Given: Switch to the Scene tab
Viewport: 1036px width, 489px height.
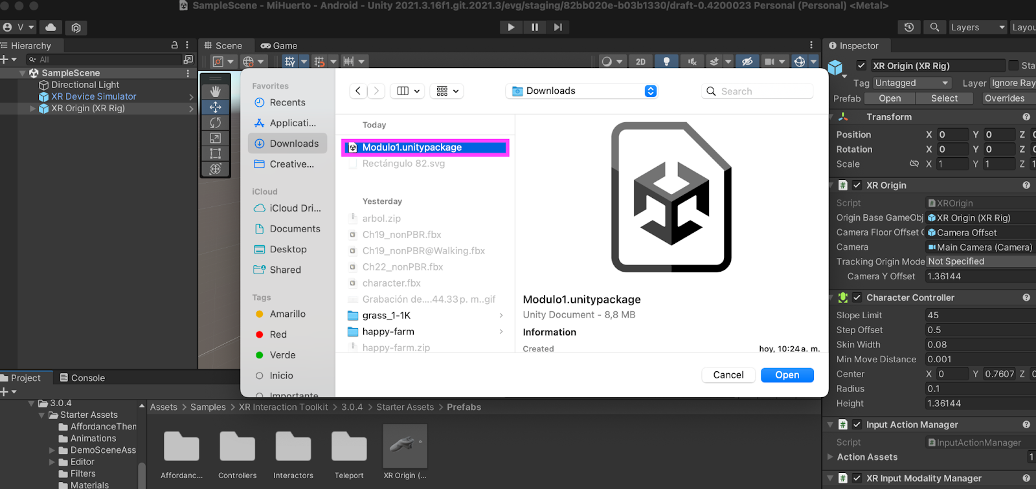Looking at the screenshot, I should [x=223, y=45].
